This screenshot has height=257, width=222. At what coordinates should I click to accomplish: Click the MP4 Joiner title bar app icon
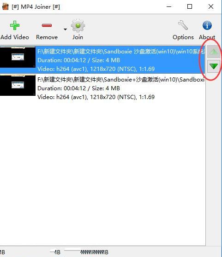[5, 6]
